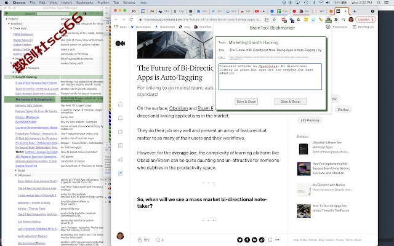Copy article link icon
Viewport: 394px width, 246px height.
[x=262, y=240]
